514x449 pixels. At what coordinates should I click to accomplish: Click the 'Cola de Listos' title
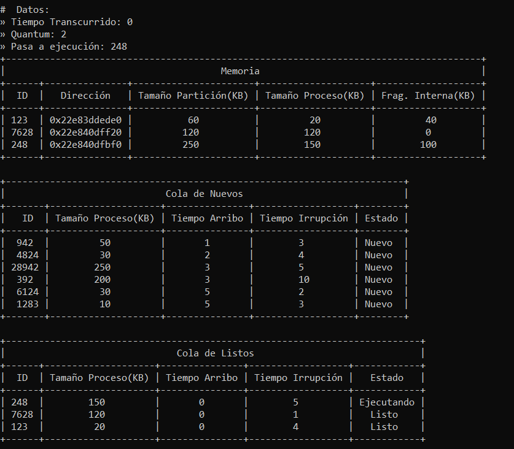[x=216, y=353]
